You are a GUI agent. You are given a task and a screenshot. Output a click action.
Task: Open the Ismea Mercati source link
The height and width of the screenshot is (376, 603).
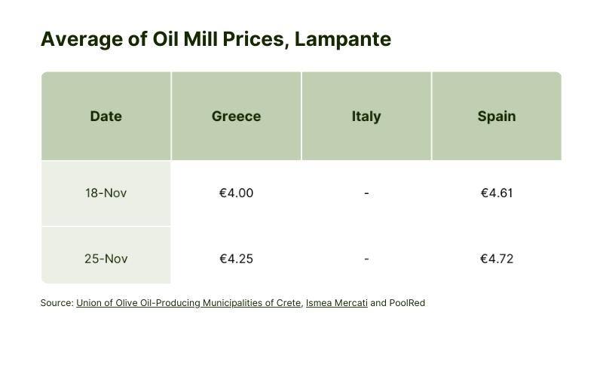point(336,303)
